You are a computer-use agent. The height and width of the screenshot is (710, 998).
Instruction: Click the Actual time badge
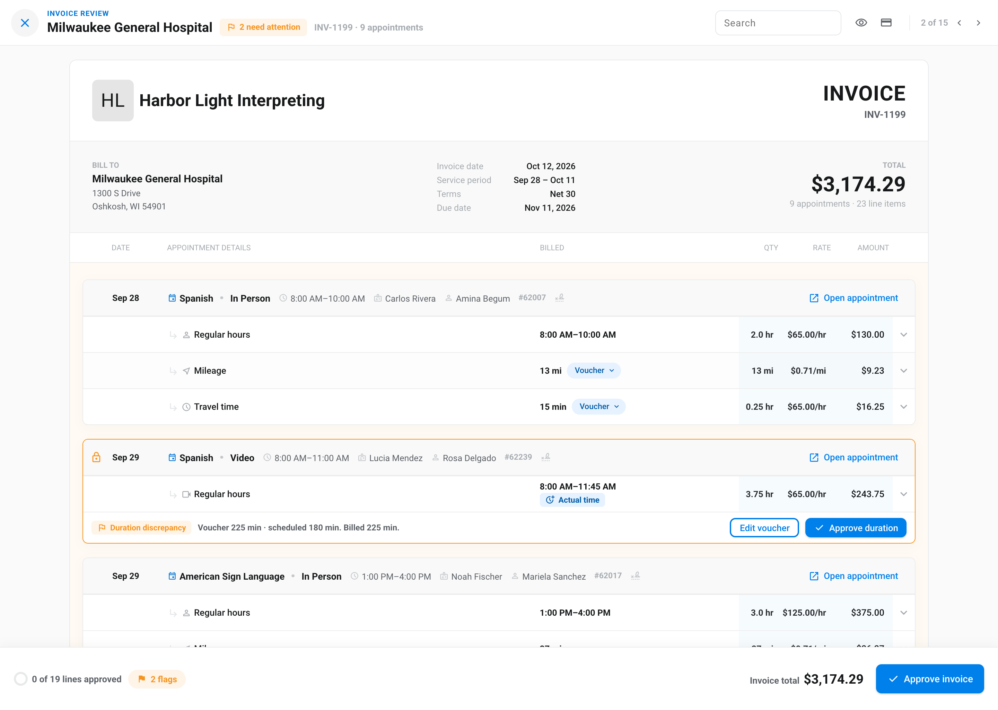click(x=572, y=500)
